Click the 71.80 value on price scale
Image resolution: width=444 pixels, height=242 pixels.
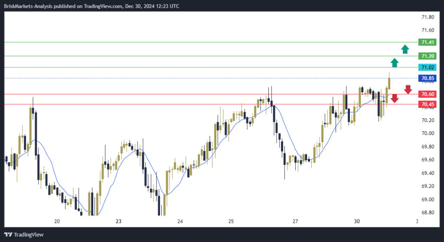(428, 17)
